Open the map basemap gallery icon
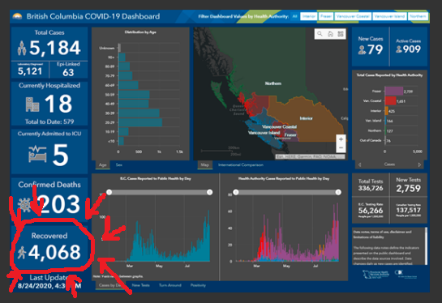This screenshot has width=442, height=303. coord(341,34)
